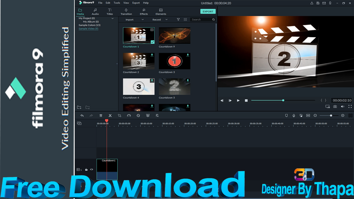Split clip with the scissors icon
354x199 pixels.
tap(110, 116)
